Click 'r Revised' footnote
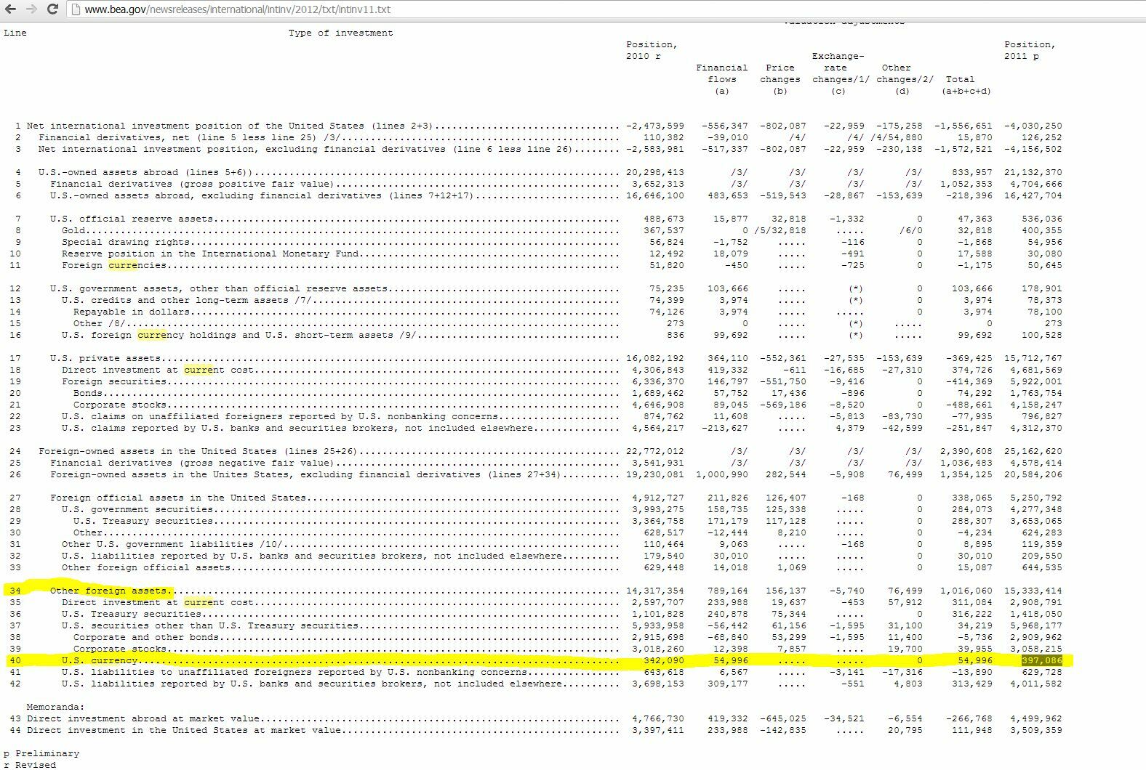Viewport: 1146px width, 770px height. tap(30, 765)
